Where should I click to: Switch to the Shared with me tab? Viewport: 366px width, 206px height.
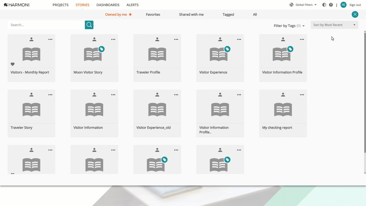point(191,15)
